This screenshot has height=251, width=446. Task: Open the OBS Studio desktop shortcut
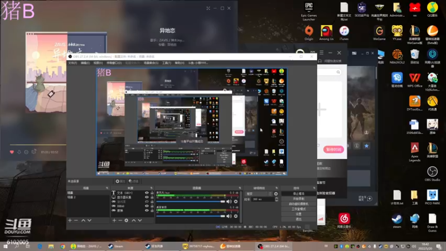pos(433,174)
